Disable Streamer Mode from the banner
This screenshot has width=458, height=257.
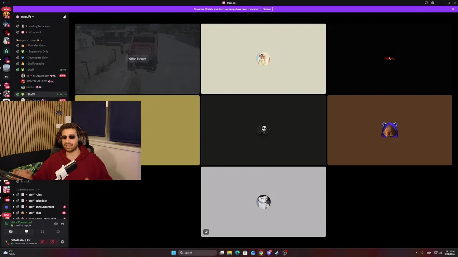[x=267, y=9]
